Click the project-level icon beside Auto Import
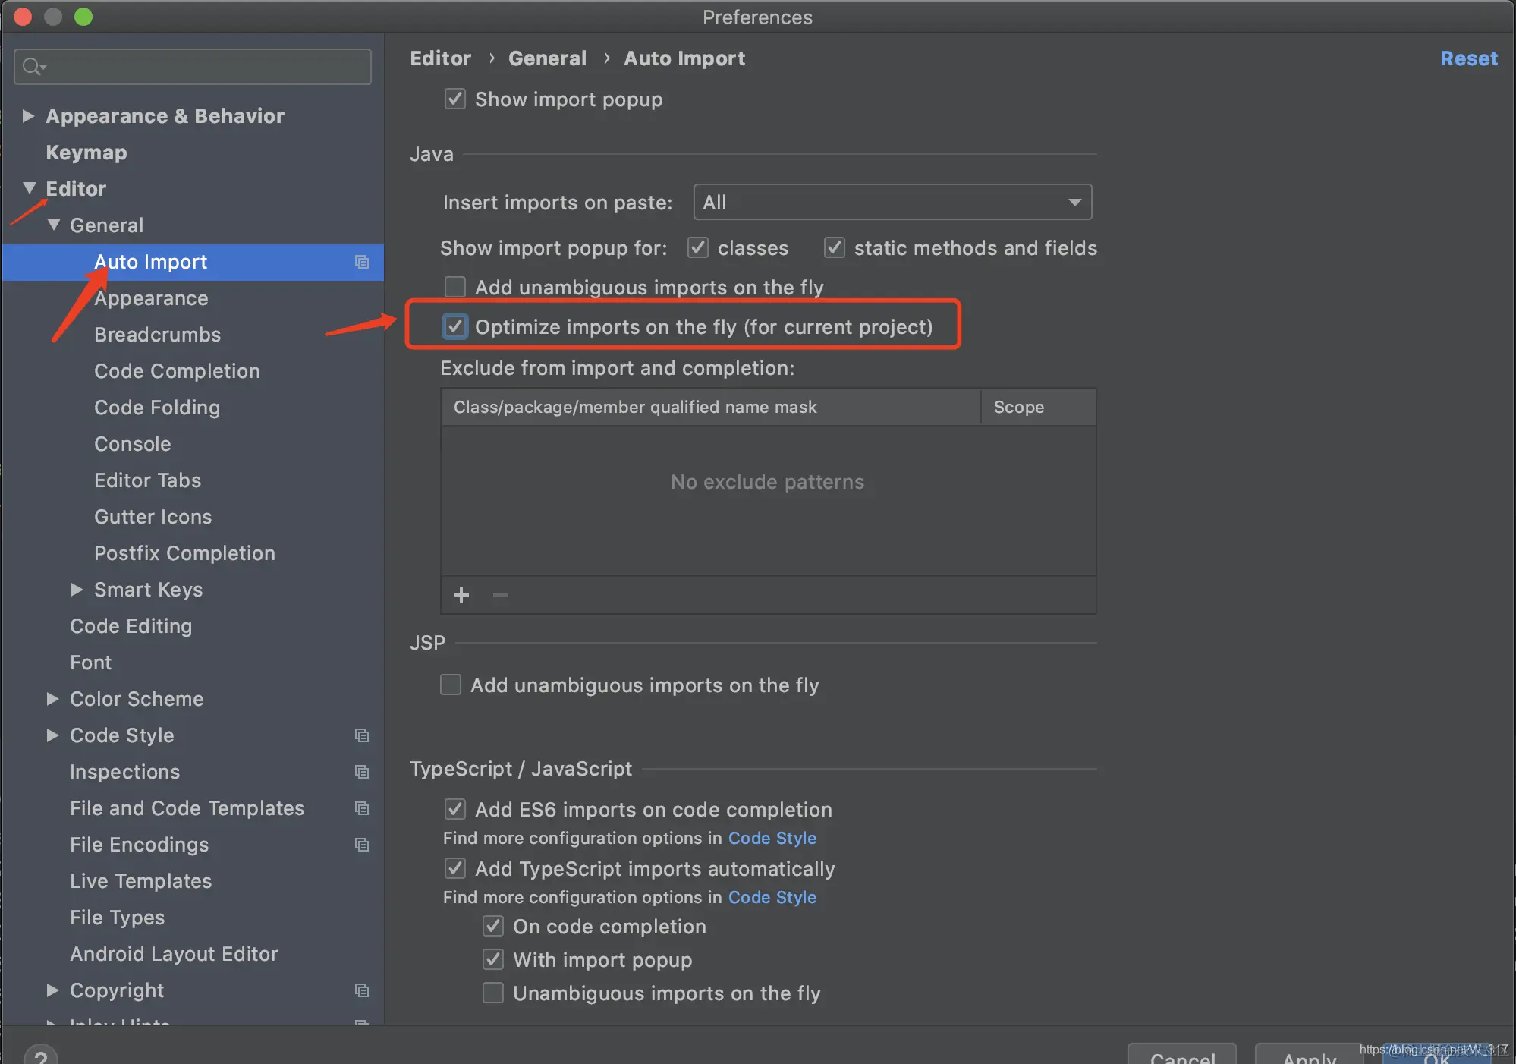The image size is (1516, 1064). [362, 262]
